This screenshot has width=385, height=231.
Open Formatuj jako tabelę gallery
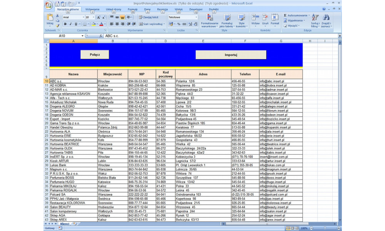pyautogui.click(x=227, y=21)
